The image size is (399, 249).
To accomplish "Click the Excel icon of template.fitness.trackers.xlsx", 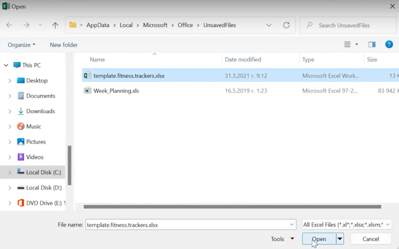I will (x=88, y=76).
